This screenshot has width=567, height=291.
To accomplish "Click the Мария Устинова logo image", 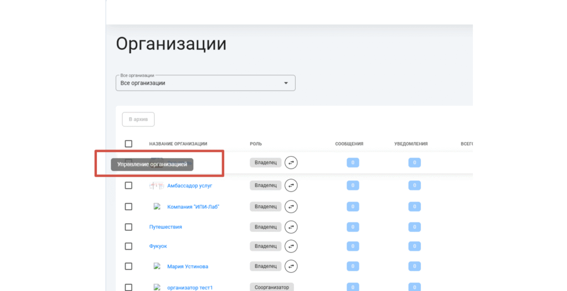I will 157,266.
